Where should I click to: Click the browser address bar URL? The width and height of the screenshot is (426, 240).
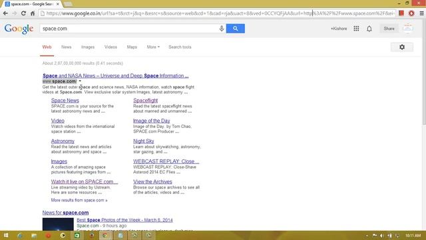[218, 13]
